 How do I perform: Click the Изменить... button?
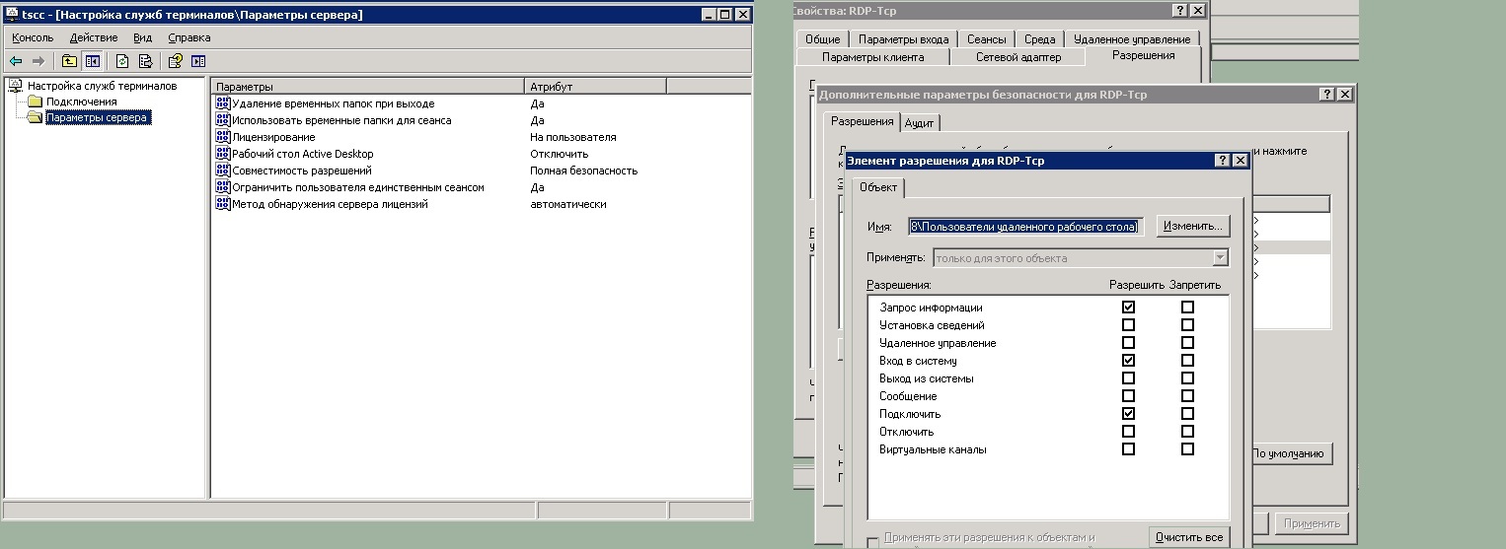coord(1193,226)
